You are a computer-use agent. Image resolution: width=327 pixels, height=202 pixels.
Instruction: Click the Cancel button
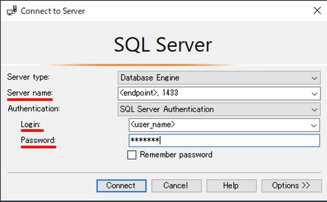[x=176, y=186]
